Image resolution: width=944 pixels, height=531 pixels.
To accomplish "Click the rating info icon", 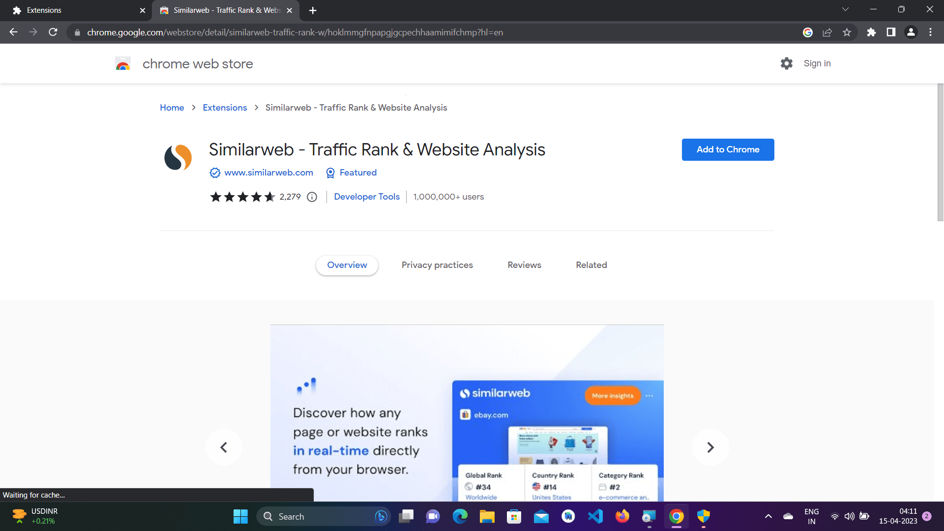I will pos(312,197).
